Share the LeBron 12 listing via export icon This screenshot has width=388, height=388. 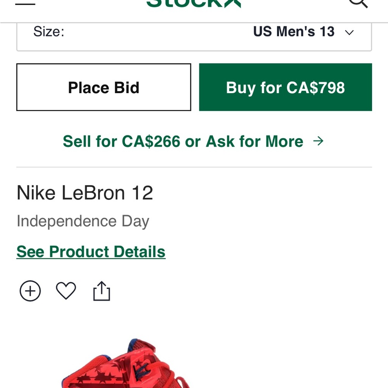tap(102, 290)
